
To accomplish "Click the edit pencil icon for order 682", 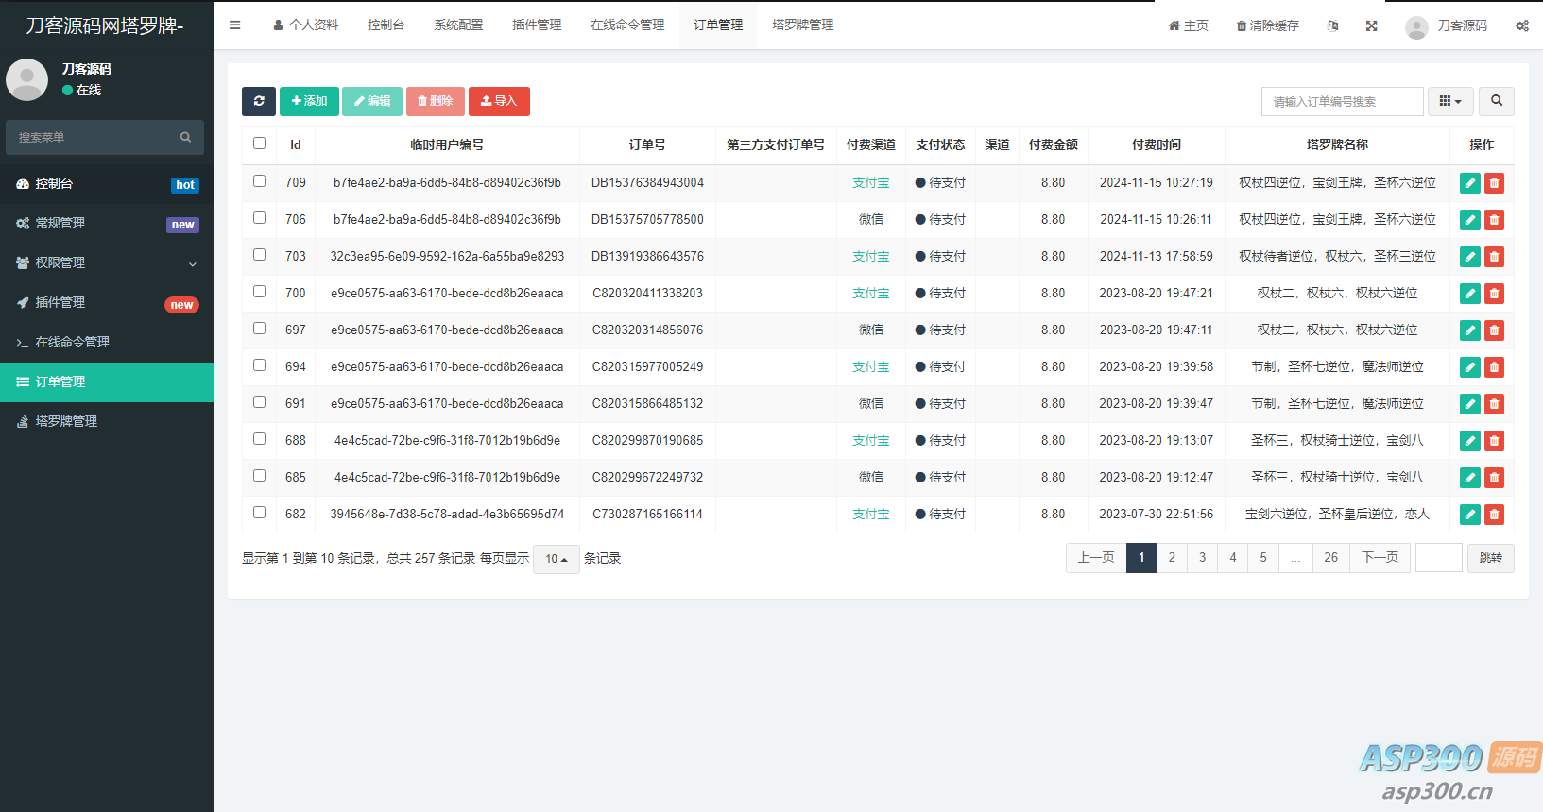I will (1469, 515).
